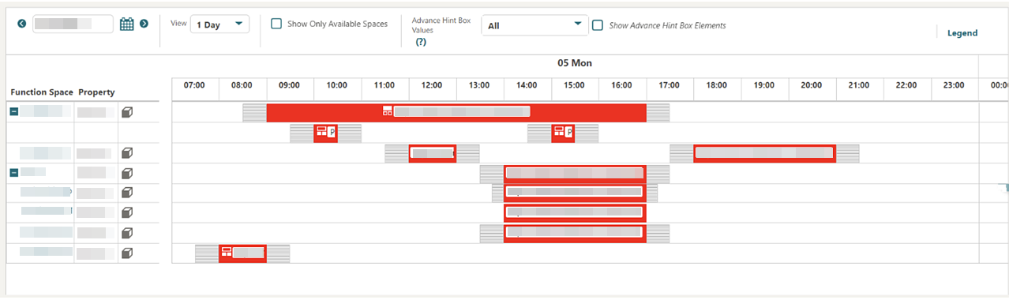Check Show Advance Hint Box Elements
This screenshot has width=1009, height=300.
click(x=598, y=25)
